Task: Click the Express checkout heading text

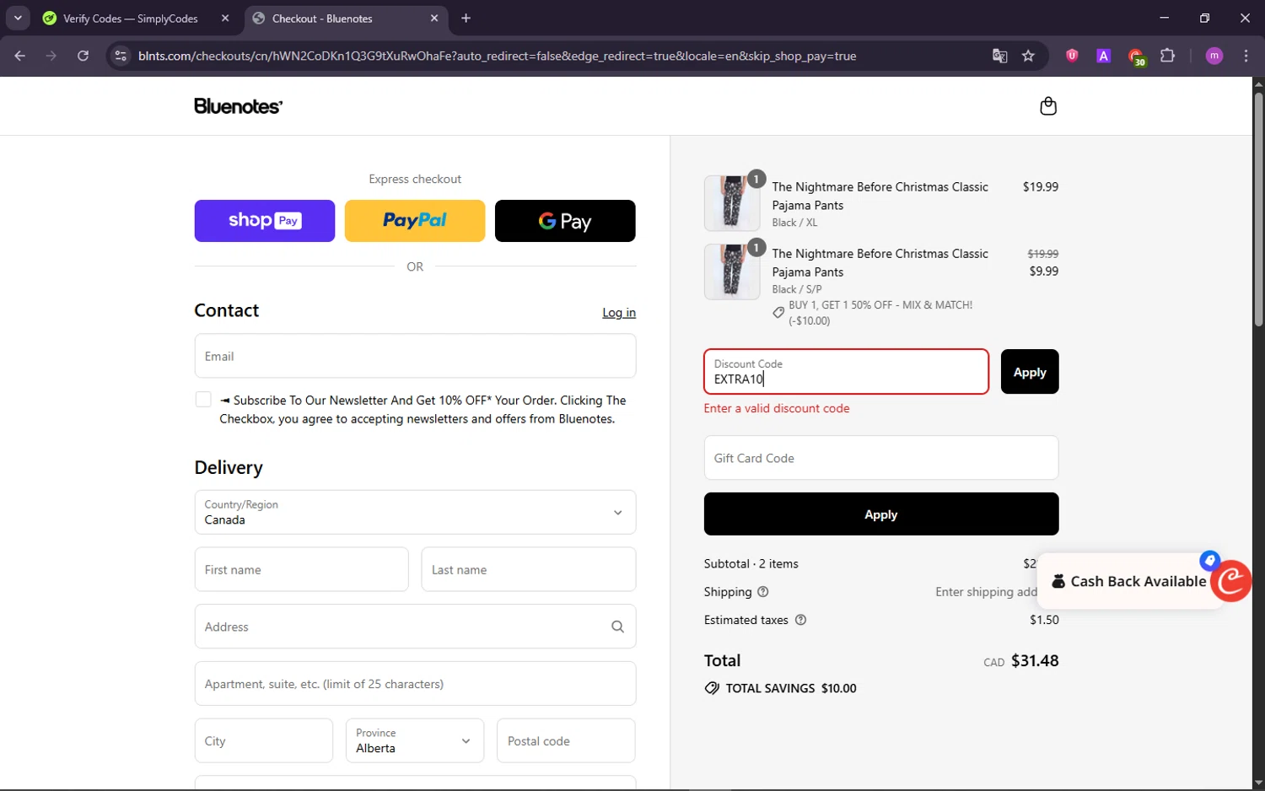Action: pyautogui.click(x=415, y=179)
